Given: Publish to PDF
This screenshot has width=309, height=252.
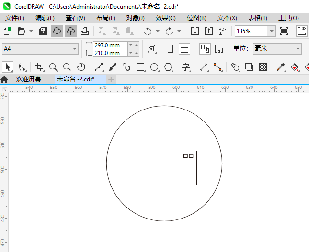Looking at the screenshot, I should [222, 31].
